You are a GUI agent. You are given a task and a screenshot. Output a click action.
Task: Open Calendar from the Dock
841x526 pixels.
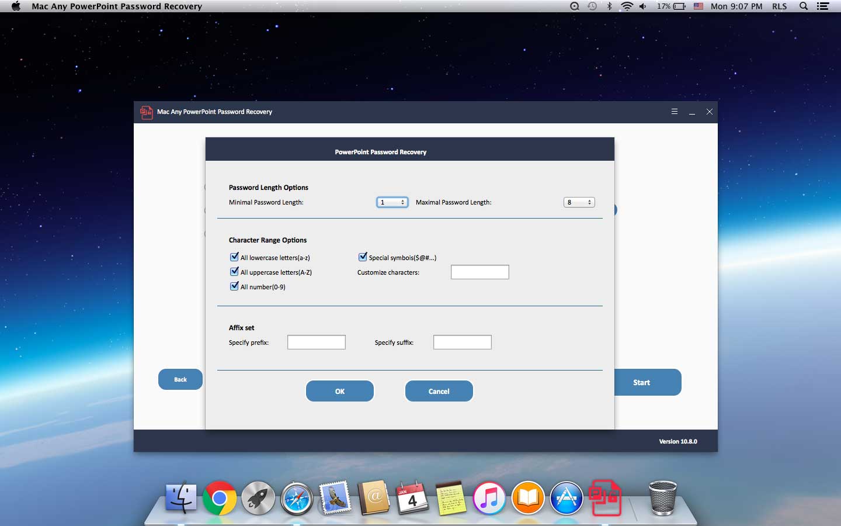point(412,498)
